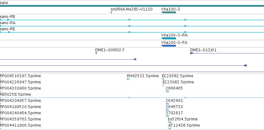264x130 pixels.
Task: Click the DME1-006I02.F purple marker
Action: click(96, 53)
